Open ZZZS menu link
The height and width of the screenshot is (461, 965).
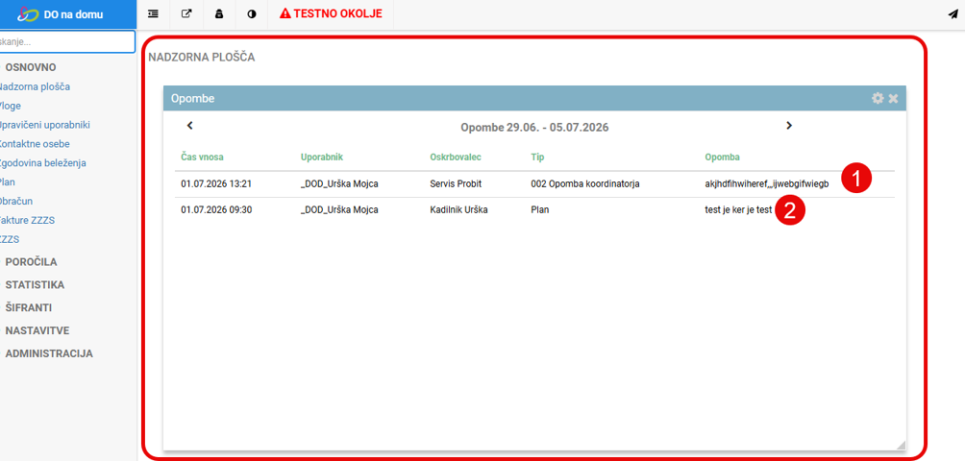(x=10, y=239)
